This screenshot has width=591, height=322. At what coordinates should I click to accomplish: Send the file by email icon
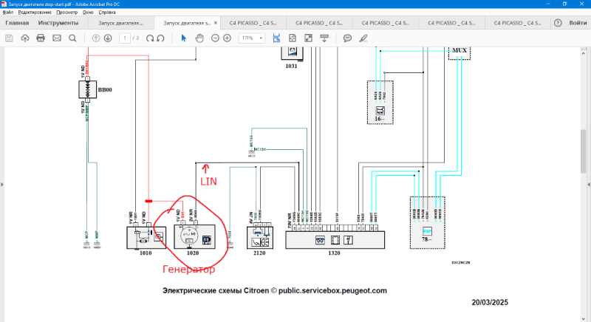(57, 38)
